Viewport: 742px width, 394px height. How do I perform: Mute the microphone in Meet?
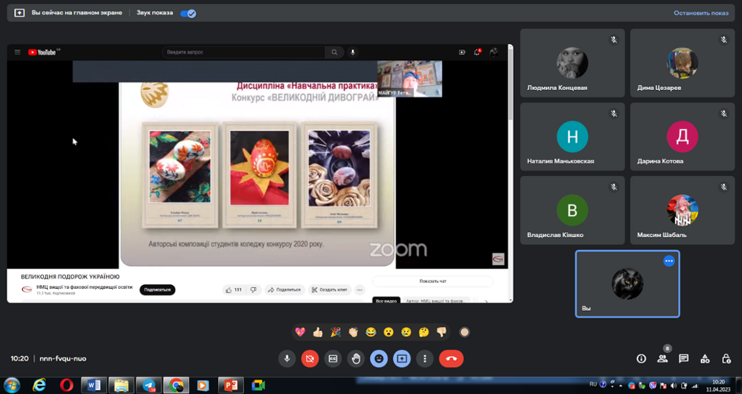287,358
